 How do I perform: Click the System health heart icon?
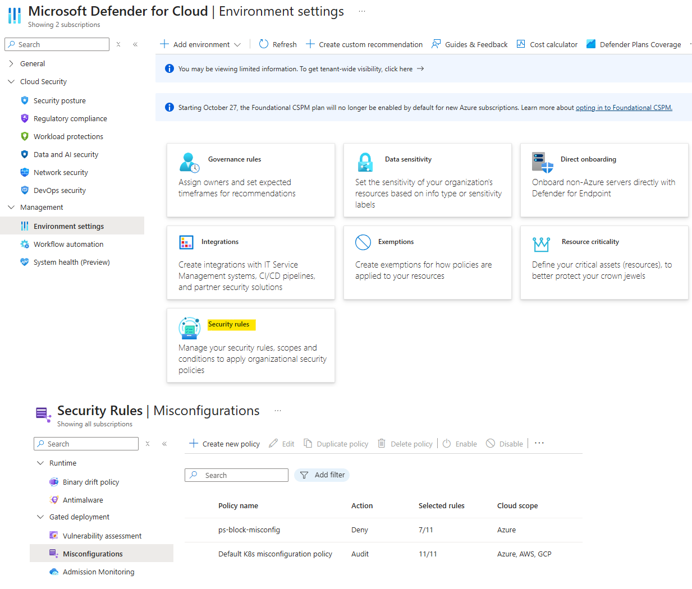tap(25, 262)
